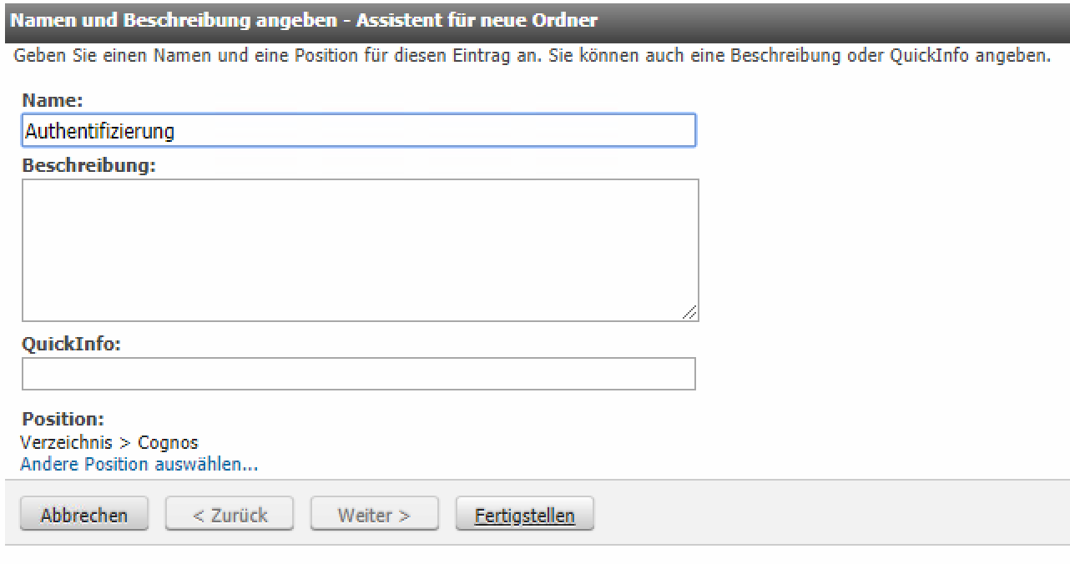The width and height of the screenshot is (1070, 564).
Task: Click the QuickInfo: label
Action: (71, 344)
